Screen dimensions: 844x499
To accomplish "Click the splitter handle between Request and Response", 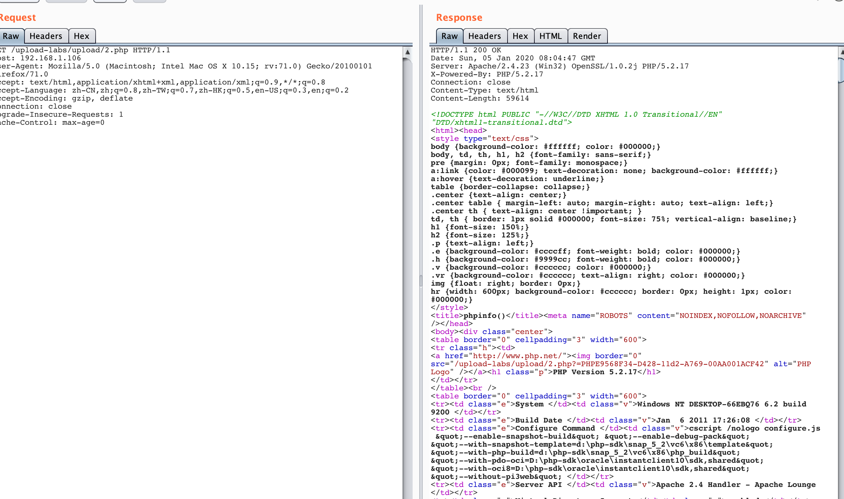I will pos(421,281).
